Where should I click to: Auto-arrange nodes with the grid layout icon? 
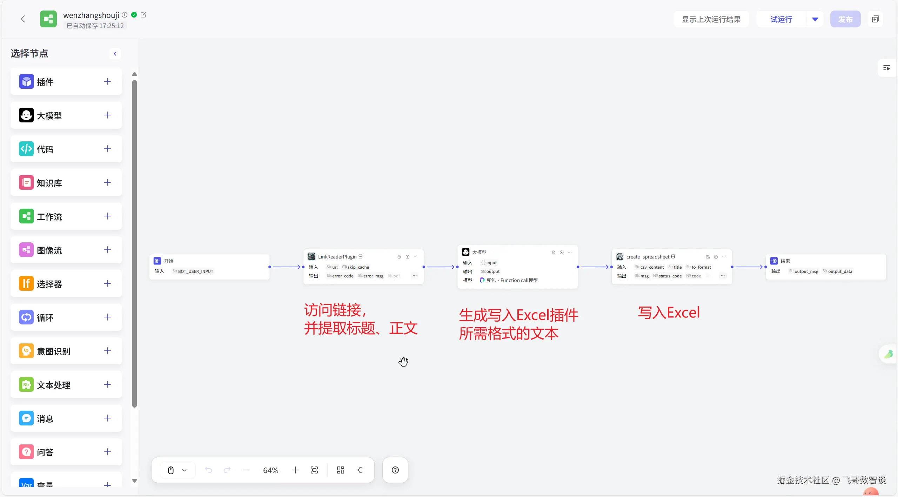(340, 470)
